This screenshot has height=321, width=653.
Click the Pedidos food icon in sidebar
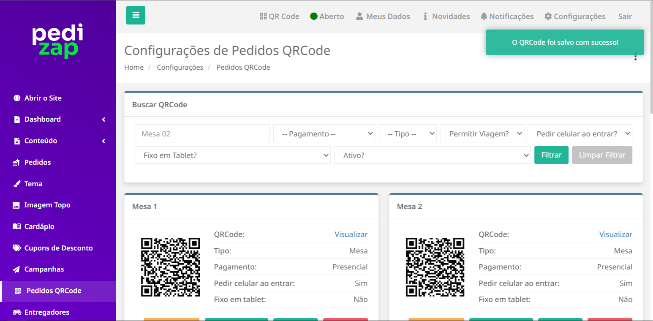pos(16,163)
